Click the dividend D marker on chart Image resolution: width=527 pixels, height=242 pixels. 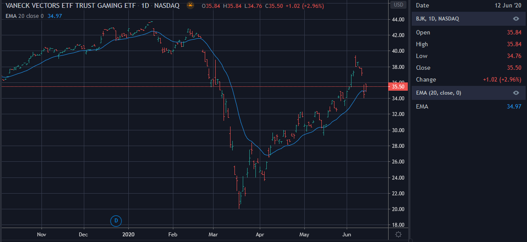[116, 221]
